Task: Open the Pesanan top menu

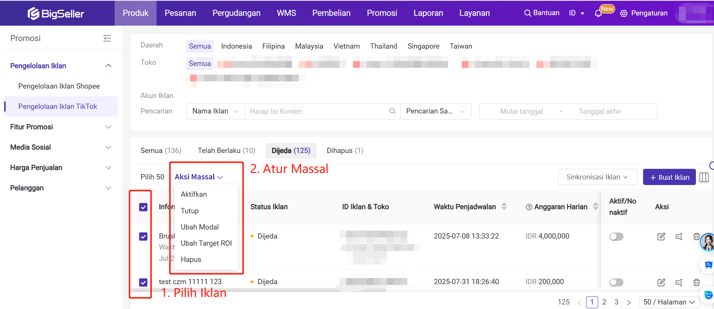Action: click(180, 13)
